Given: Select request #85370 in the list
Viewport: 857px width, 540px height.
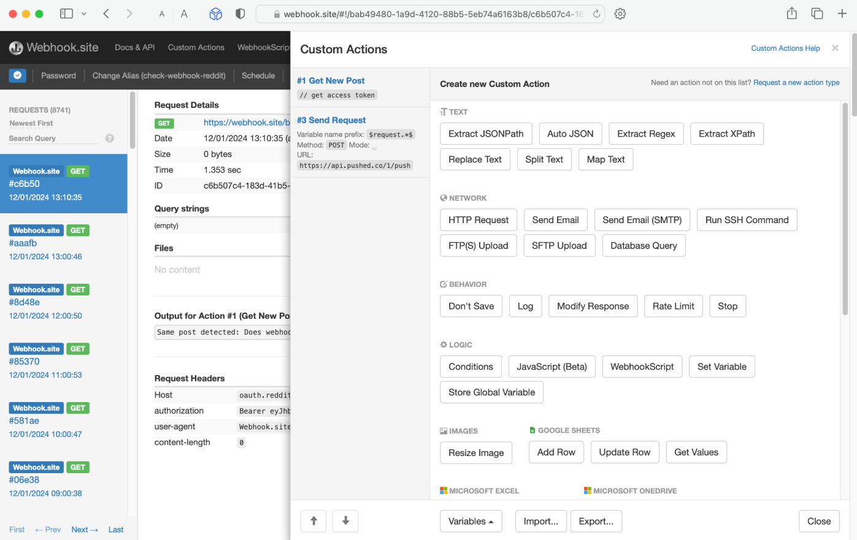Looking at the screenshot, I should [64, 362].
